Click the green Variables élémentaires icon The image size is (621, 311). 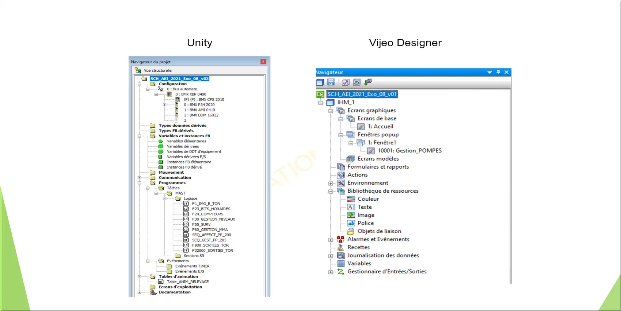pyautogui.click(x=160, y=141)
